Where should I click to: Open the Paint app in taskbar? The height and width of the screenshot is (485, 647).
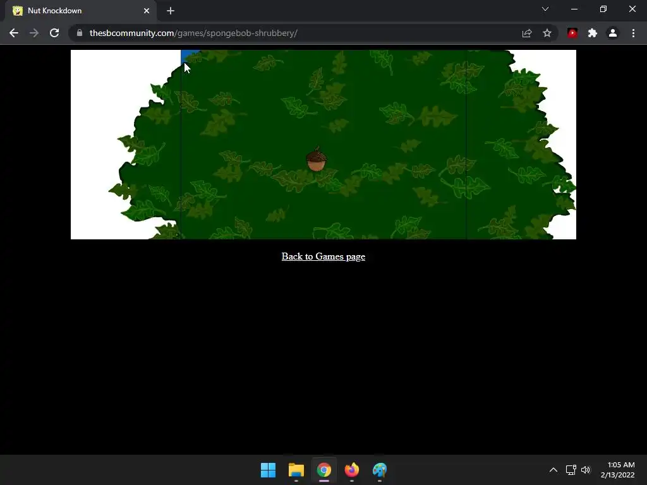pos(380,470)
